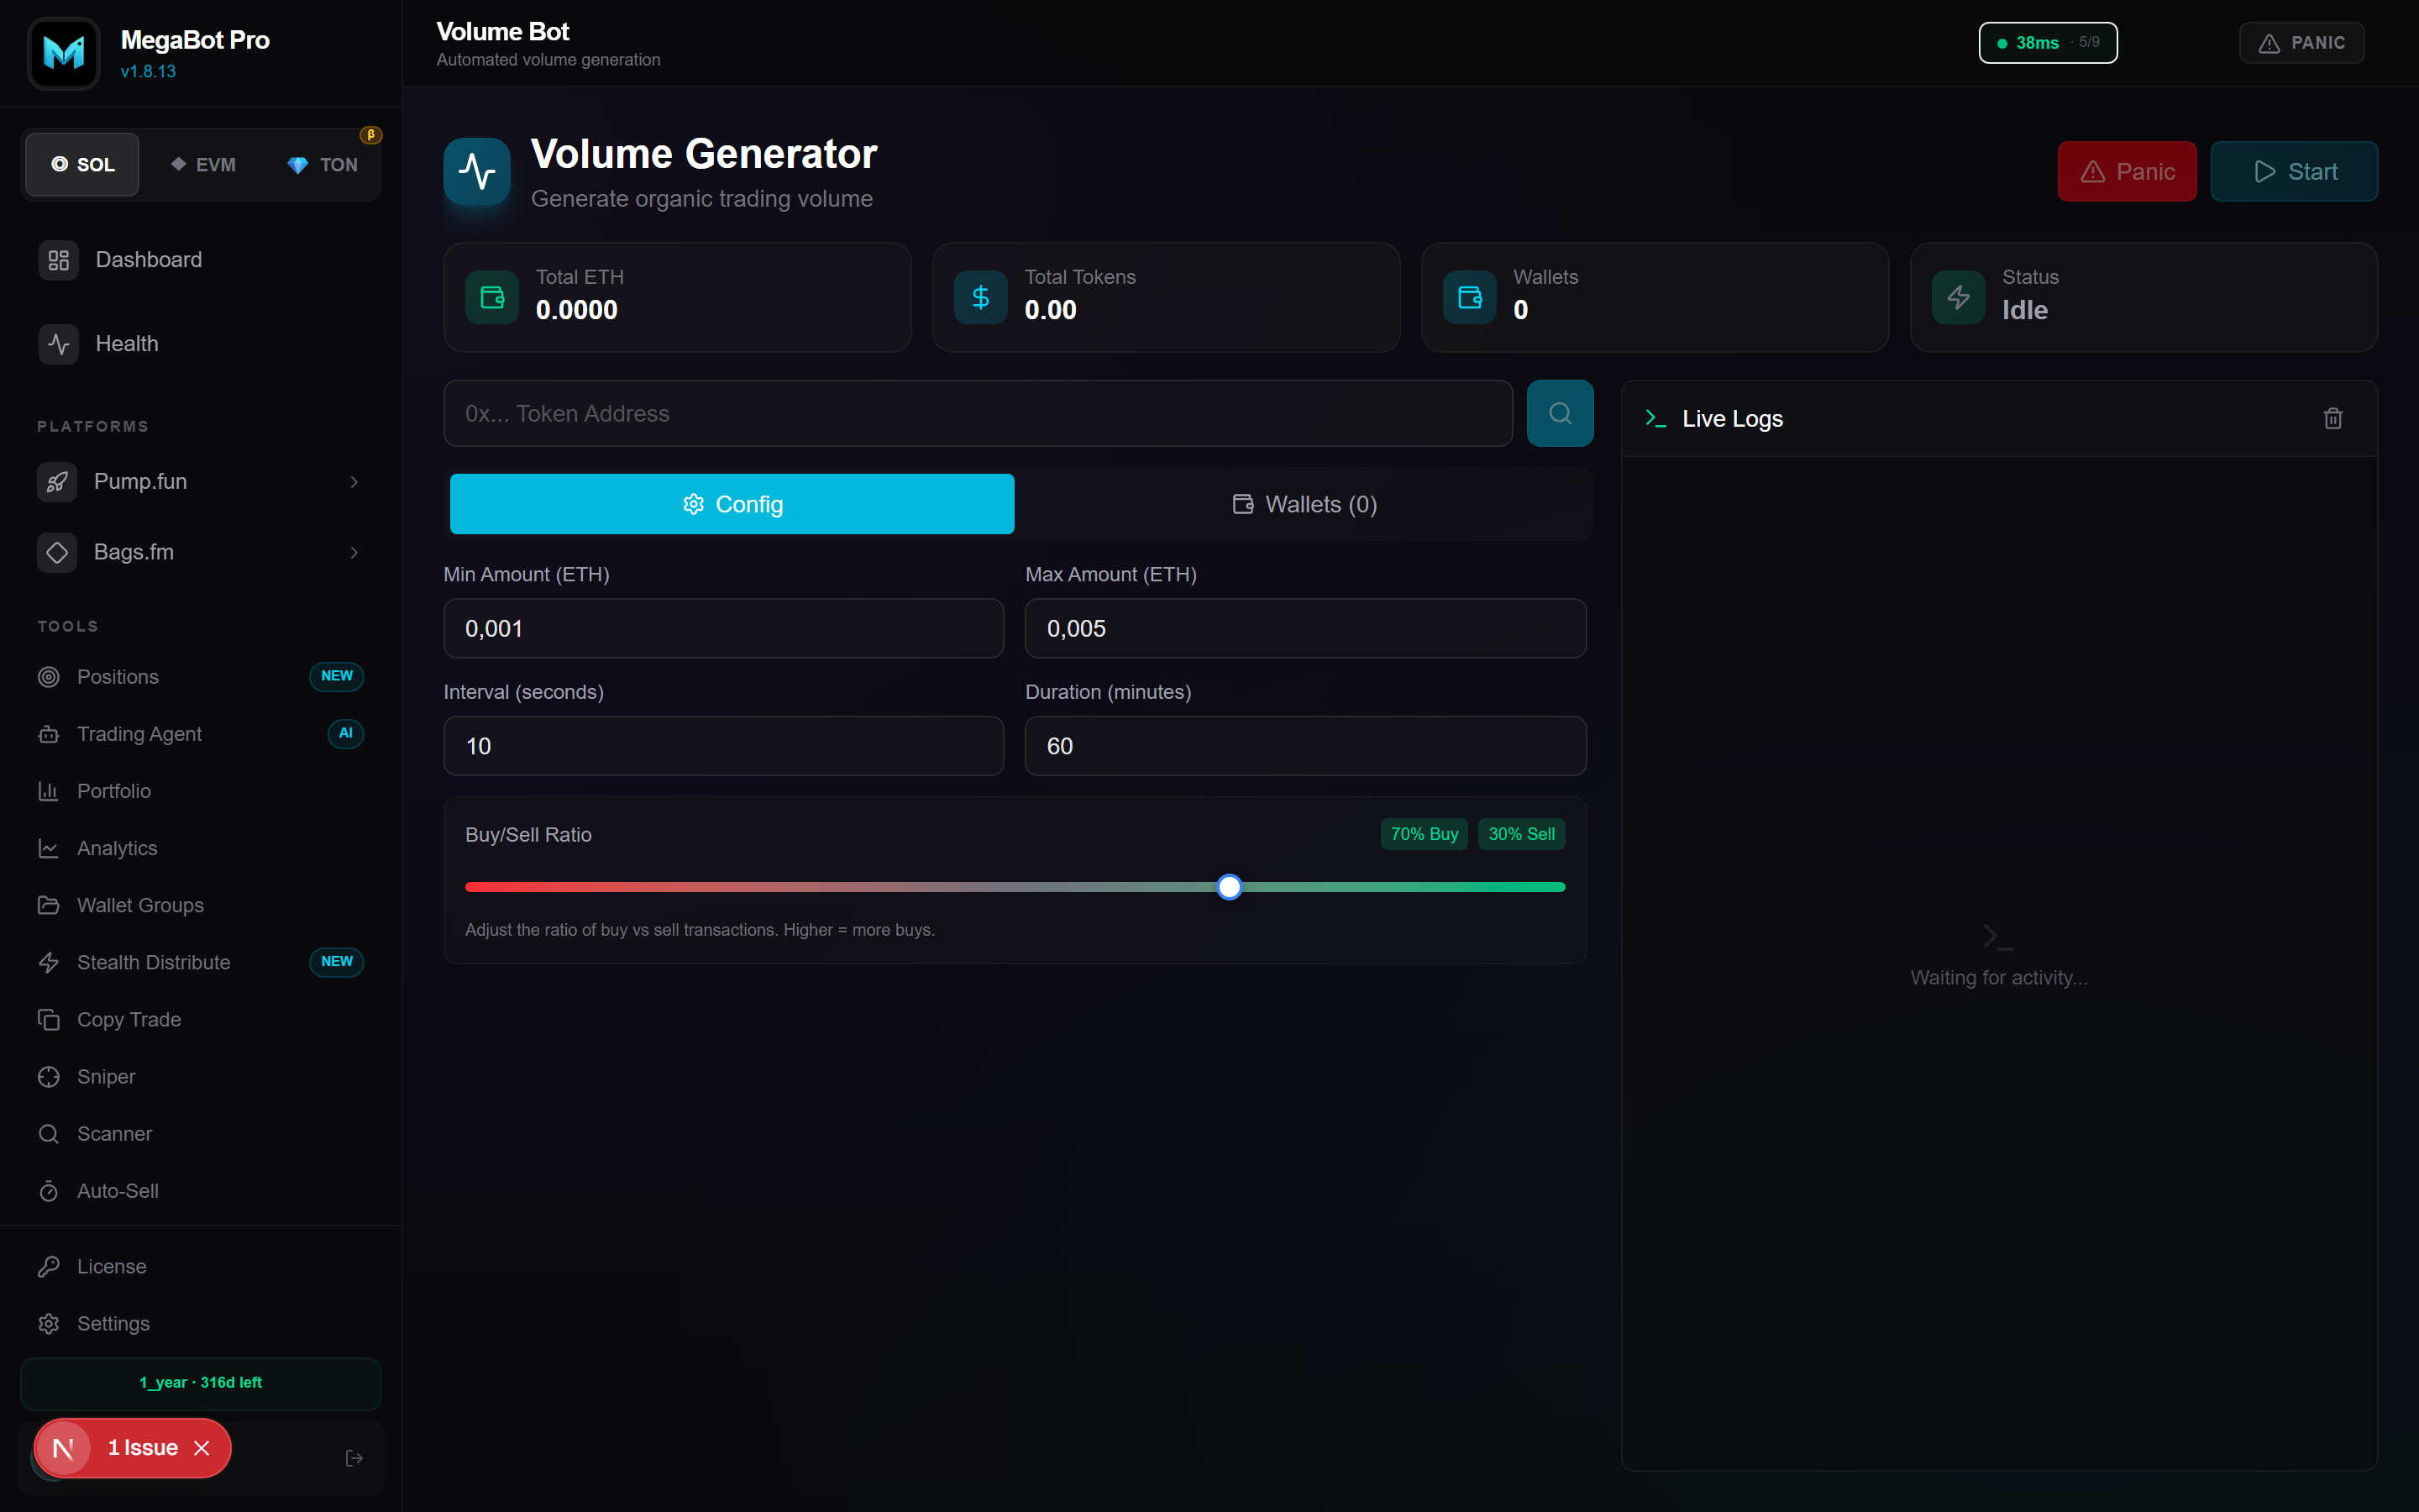Select the SOL chain toggle
This screenshot has width=2419, height=1512.
(83, 165)
